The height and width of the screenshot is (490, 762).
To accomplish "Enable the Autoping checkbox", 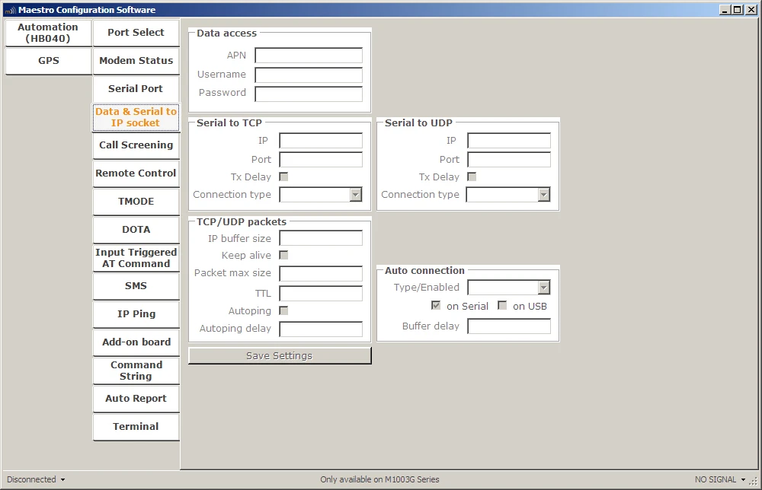I will 283,310.
